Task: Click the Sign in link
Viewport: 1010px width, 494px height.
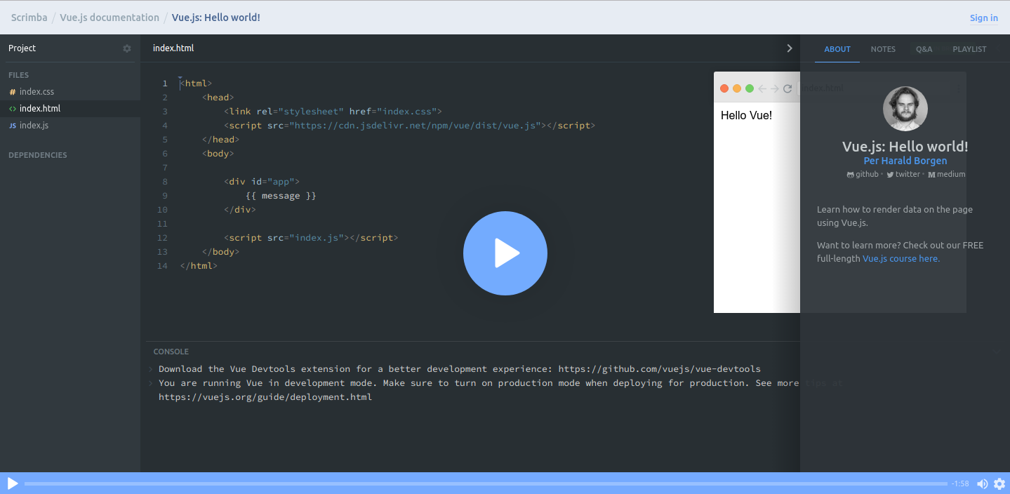Action: [x=984, y=18]
